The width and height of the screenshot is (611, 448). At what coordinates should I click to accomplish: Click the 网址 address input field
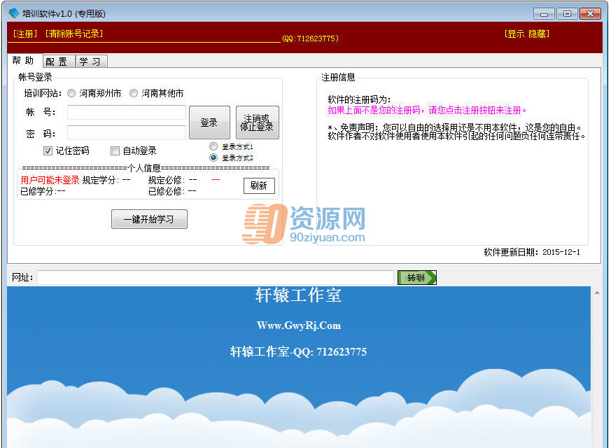click(216, 277)
